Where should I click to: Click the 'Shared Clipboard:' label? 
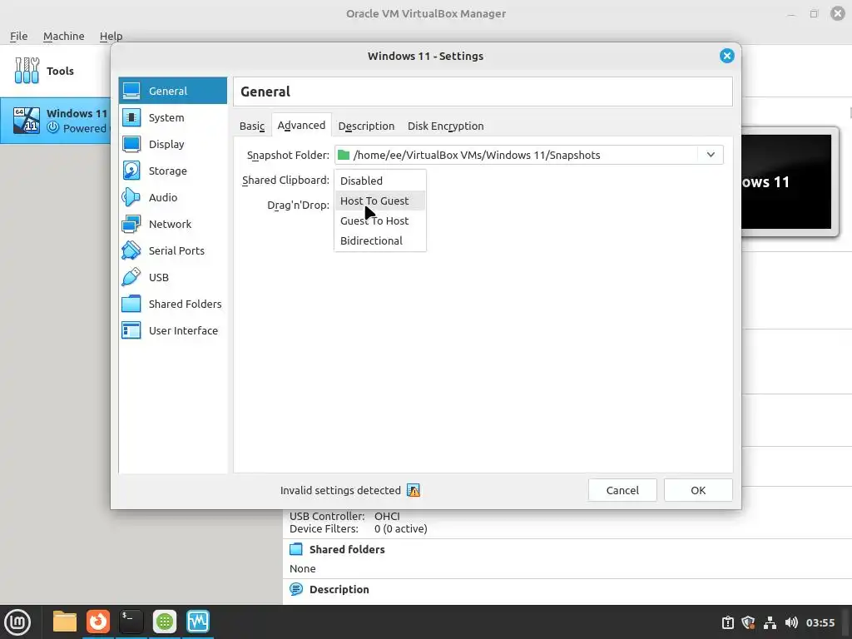[x=286, y=180]
